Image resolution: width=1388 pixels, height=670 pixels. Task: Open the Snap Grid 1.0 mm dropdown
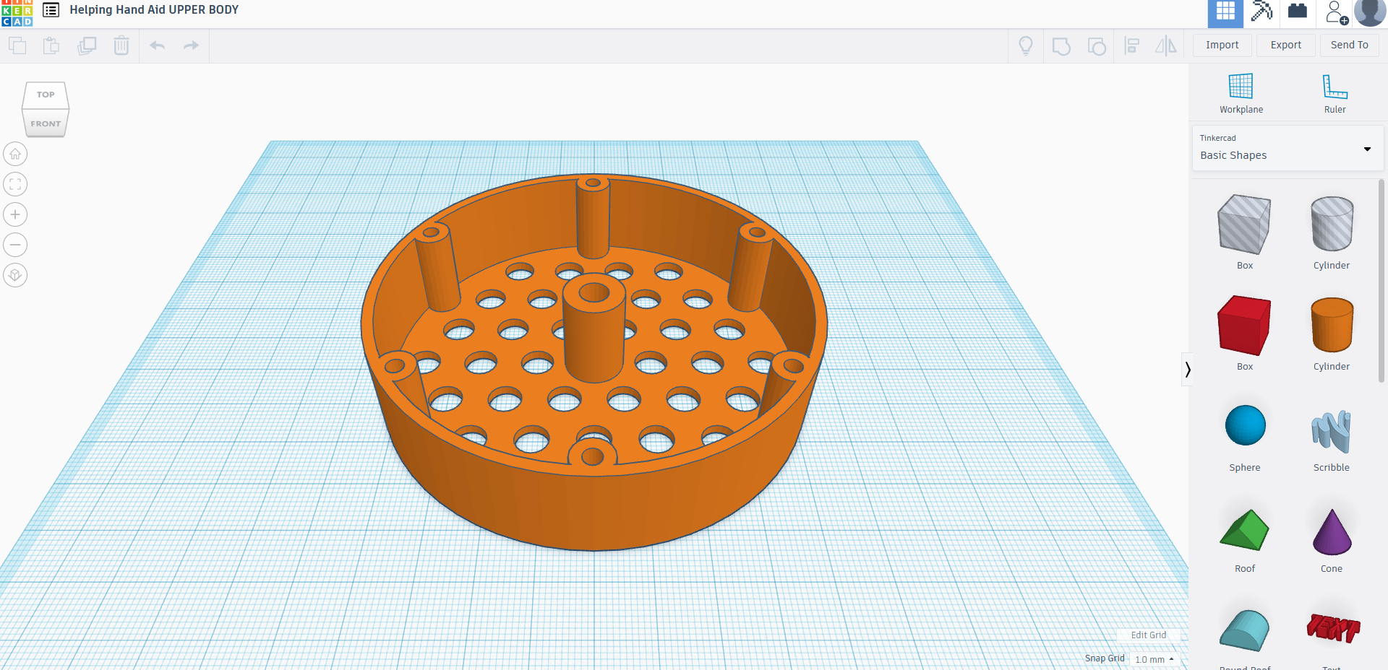pos(1154,659)
